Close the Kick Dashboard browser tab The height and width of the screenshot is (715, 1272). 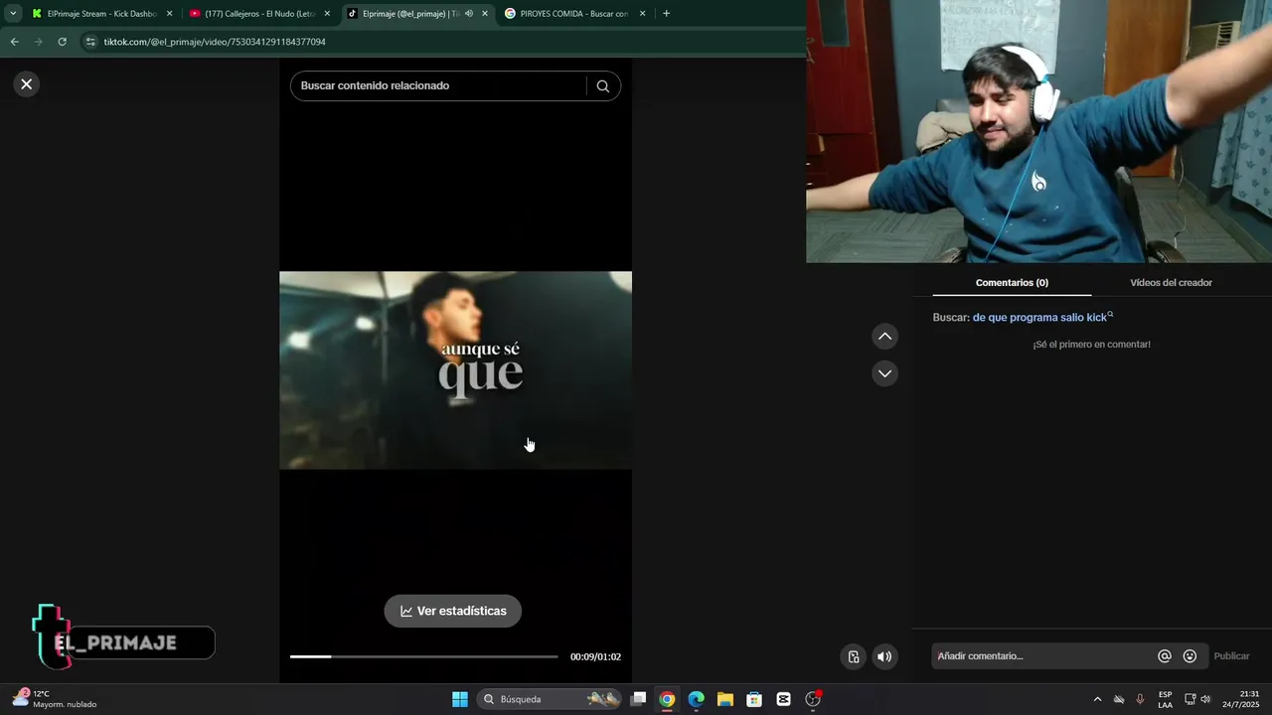[x=169, y=14]
